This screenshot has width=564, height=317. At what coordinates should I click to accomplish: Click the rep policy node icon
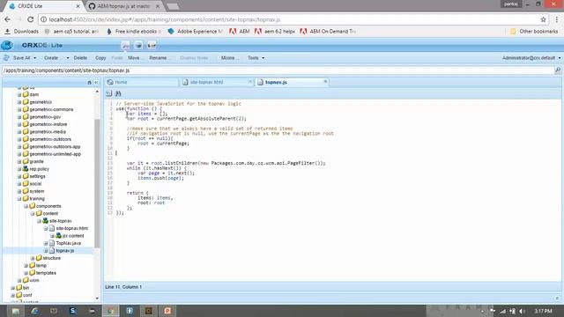(26, 168)
